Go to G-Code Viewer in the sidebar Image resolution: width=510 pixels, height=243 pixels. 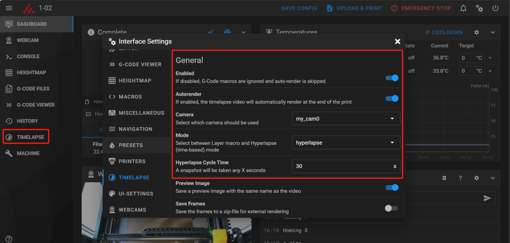[36, 105]
